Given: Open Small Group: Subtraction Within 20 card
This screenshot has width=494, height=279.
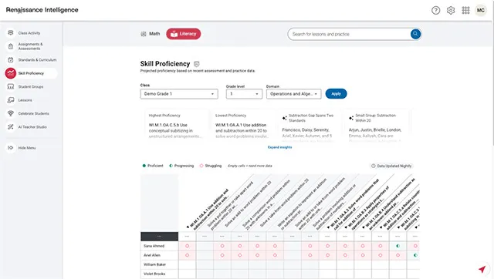Looking at the screenshot, I should pos(376,126).
